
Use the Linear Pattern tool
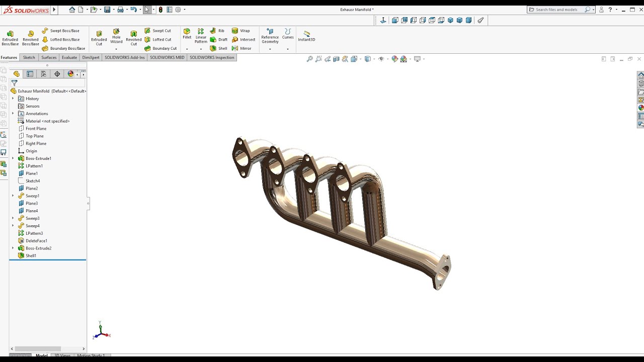click(x=201, y=36)
